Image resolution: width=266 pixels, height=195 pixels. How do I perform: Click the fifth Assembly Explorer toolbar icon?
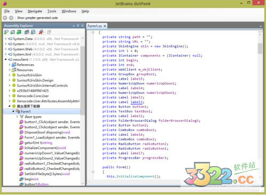point(33,32)
